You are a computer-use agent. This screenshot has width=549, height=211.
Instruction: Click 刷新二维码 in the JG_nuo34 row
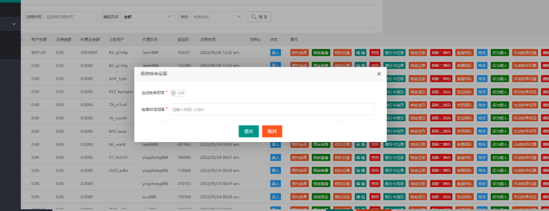(x=441, y=118)
